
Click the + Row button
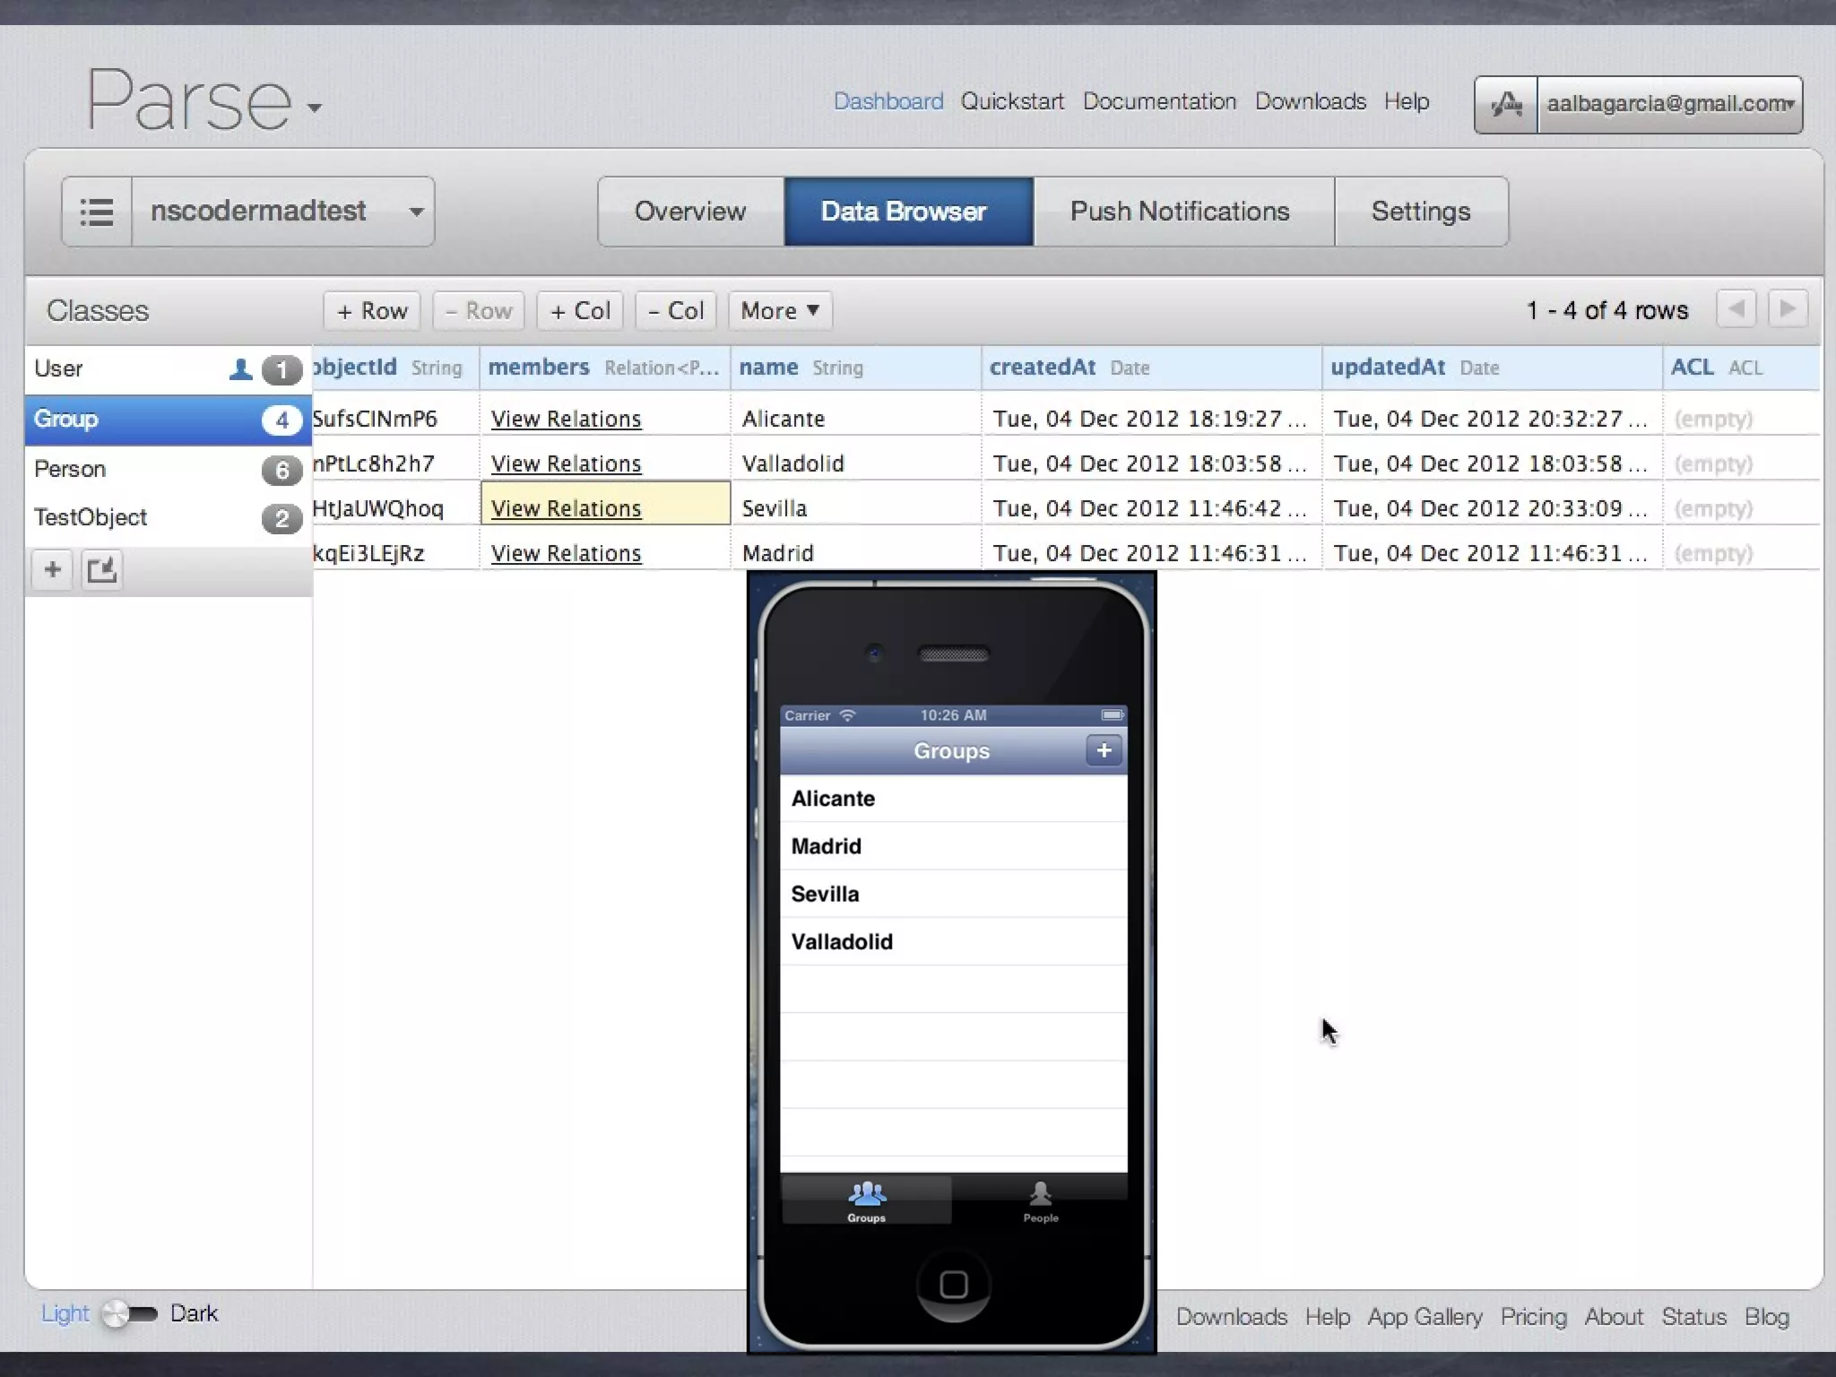[x=372, y=311]
